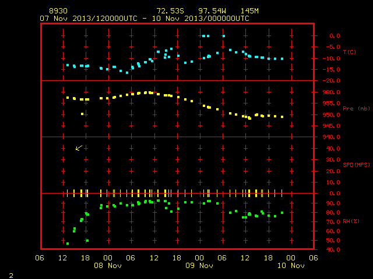Image resolution: width=373 pixels, height=279 pixels.
Task: Click the lowest green humidity point at left
Action: [68, 244]
